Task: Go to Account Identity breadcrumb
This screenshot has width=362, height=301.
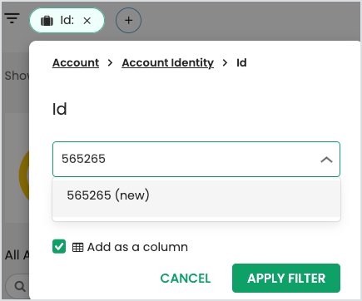Action: pyautogui.click(x=168, y=63)
